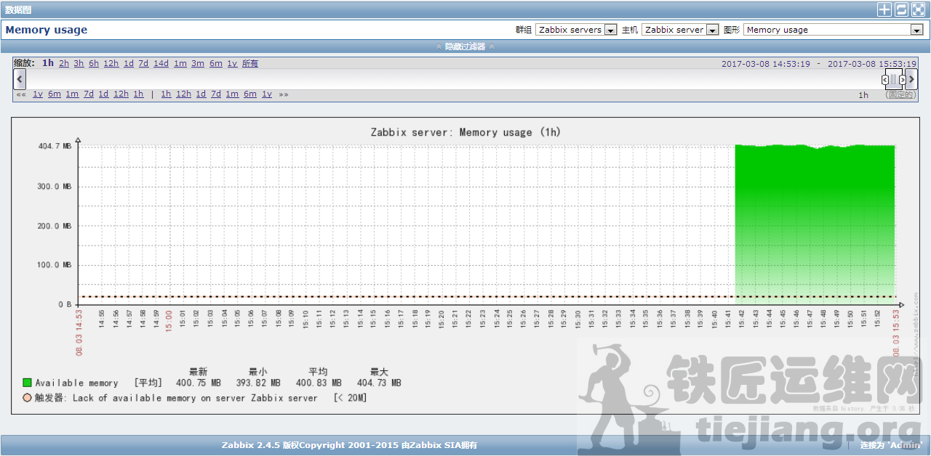Viewport: 931px width, 456px height.
Task: Move forward 6m in the navigation row
Action: (x=250, y=94)
